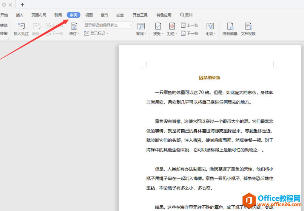Image resolution: width=304 pixels, height=211 pixels.
Task: Click the paragraph starting 章鱼没有脊椎
Action: click(210, 135)
